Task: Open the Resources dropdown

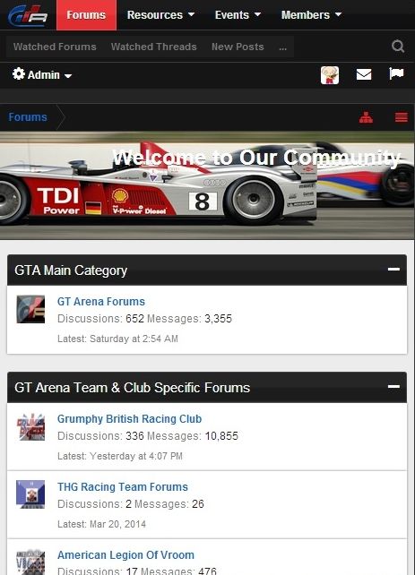Action: [160, 15]
